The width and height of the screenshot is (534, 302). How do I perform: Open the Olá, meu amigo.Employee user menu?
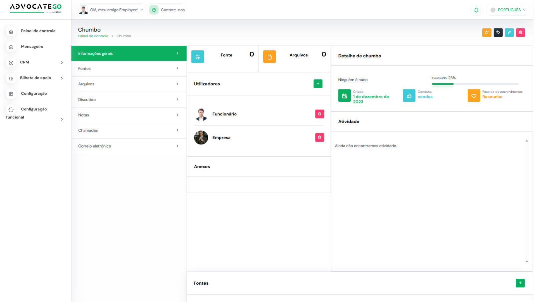click(111, 10)
